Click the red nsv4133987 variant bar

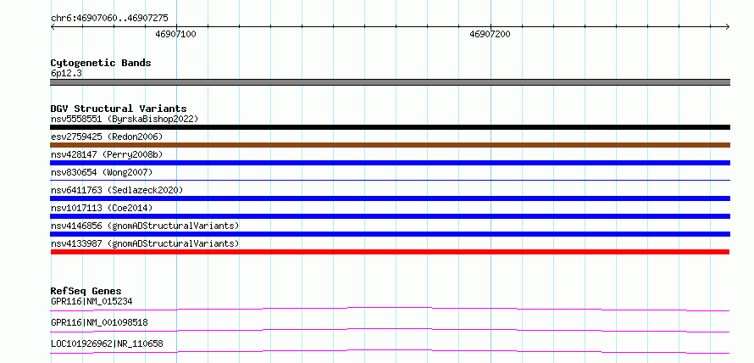(x=390, y=252)
